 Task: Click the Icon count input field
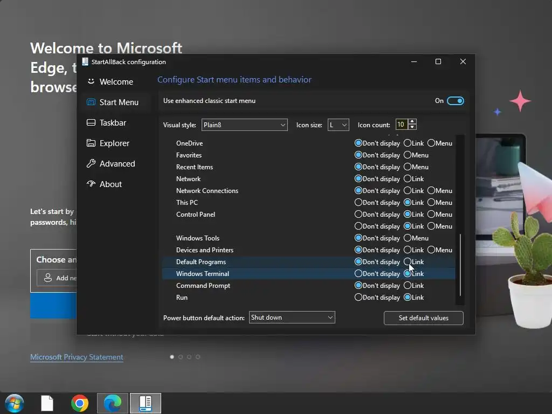(x=401, y=125)
